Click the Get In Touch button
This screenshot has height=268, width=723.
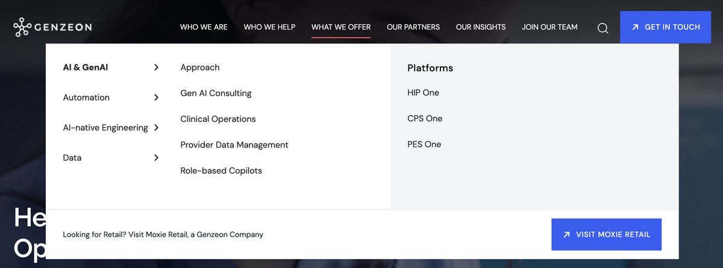tap(665, 27)
